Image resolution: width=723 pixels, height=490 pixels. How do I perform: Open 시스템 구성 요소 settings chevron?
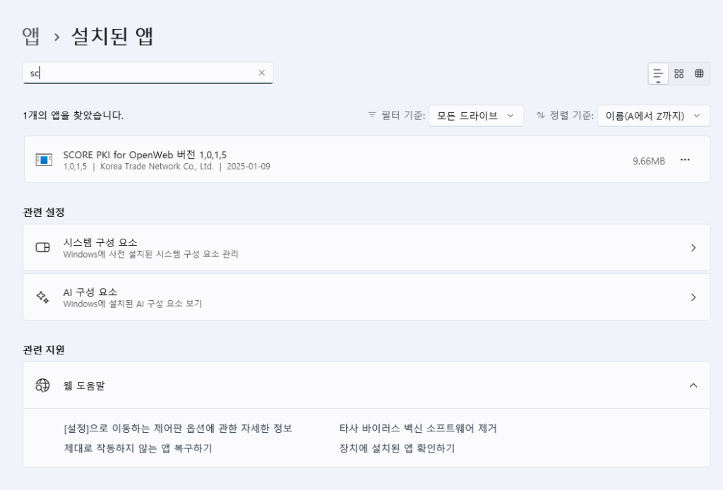[x=693, y=248]
